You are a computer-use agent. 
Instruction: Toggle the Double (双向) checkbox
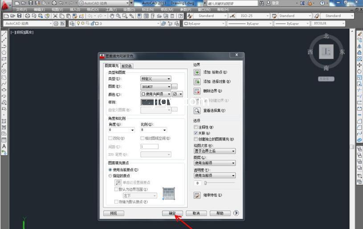110,138
